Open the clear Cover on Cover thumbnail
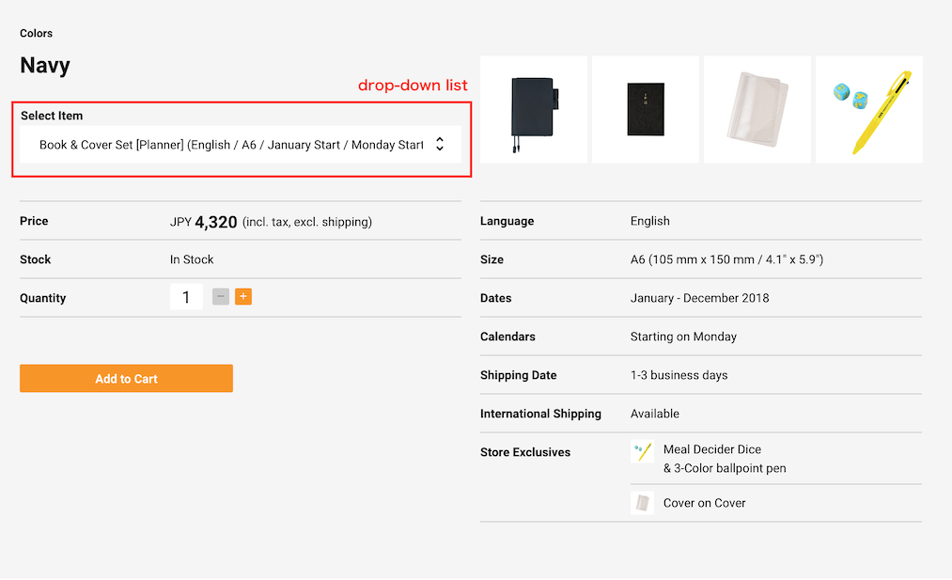Image resolution: width=952 pixels, height=580 pixels. tap(757, 109)
